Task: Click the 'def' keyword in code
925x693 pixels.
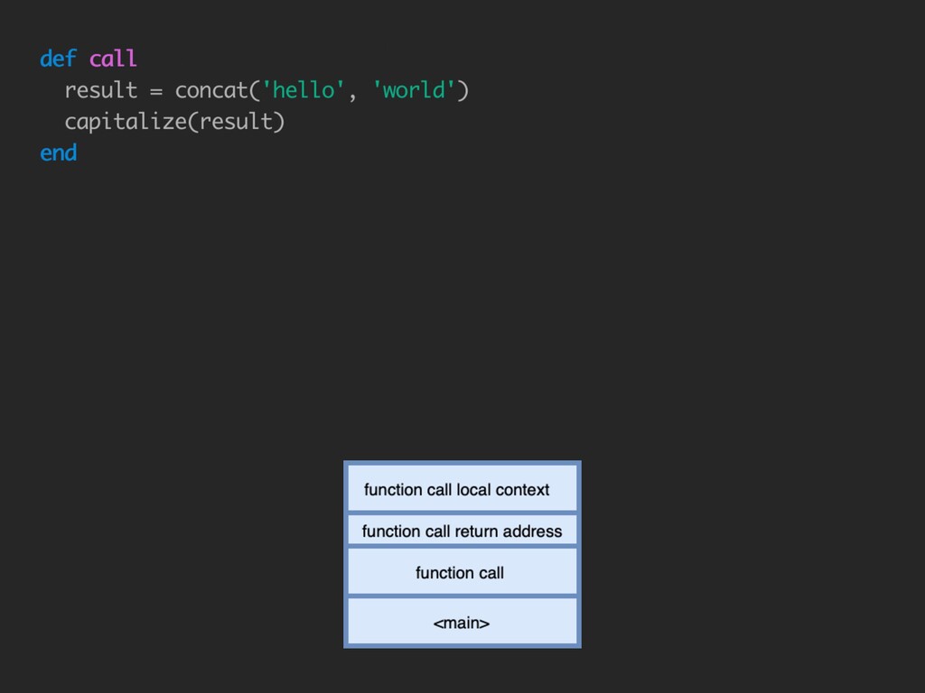Action: click(58, 59)
